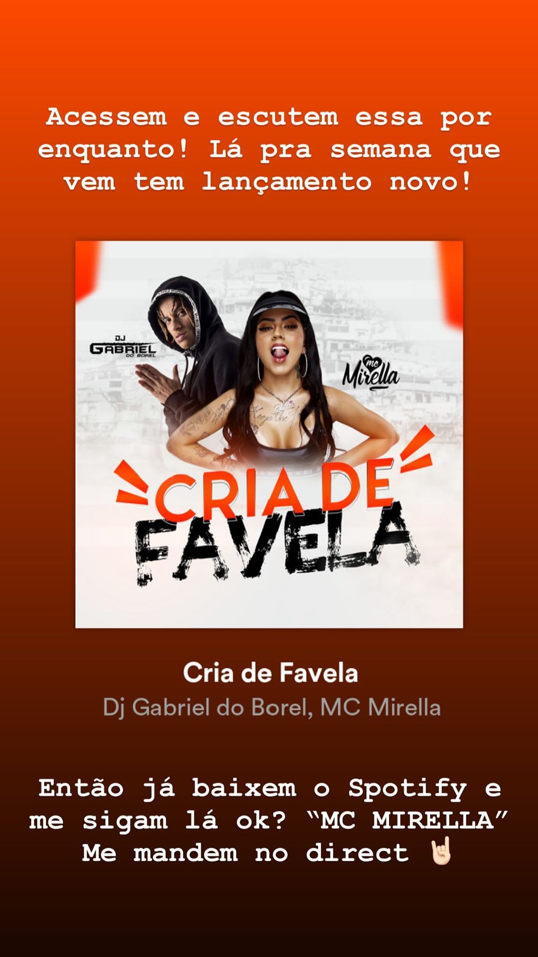
Task: Tap the DJ Gabriel do Borel logo
Action: (x=123, y=346)
